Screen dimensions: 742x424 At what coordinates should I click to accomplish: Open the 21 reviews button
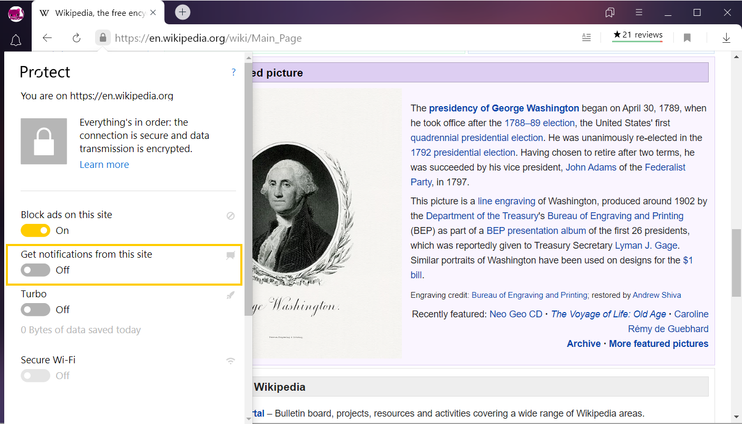click(x=637, y=35)
